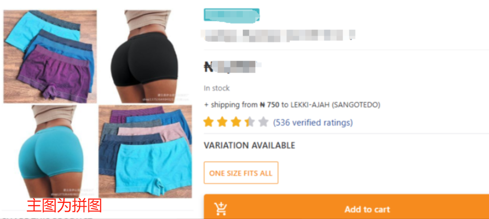Click the In stock label
Screen dimensions: 489x219
pos(217,88)
